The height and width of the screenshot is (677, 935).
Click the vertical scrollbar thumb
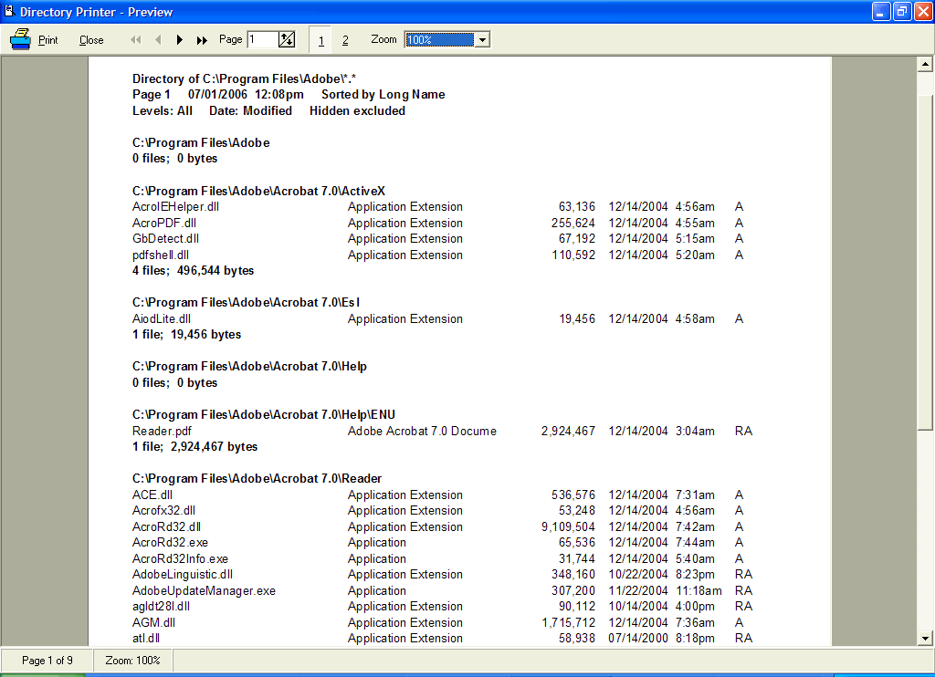[925, 262]
